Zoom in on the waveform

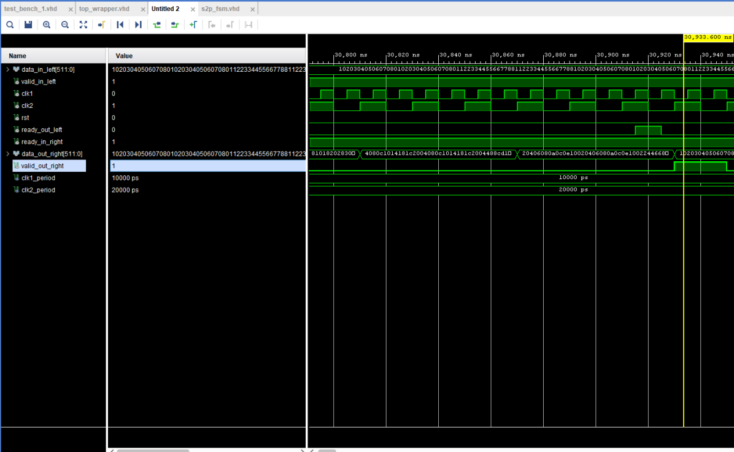point(47,25)
